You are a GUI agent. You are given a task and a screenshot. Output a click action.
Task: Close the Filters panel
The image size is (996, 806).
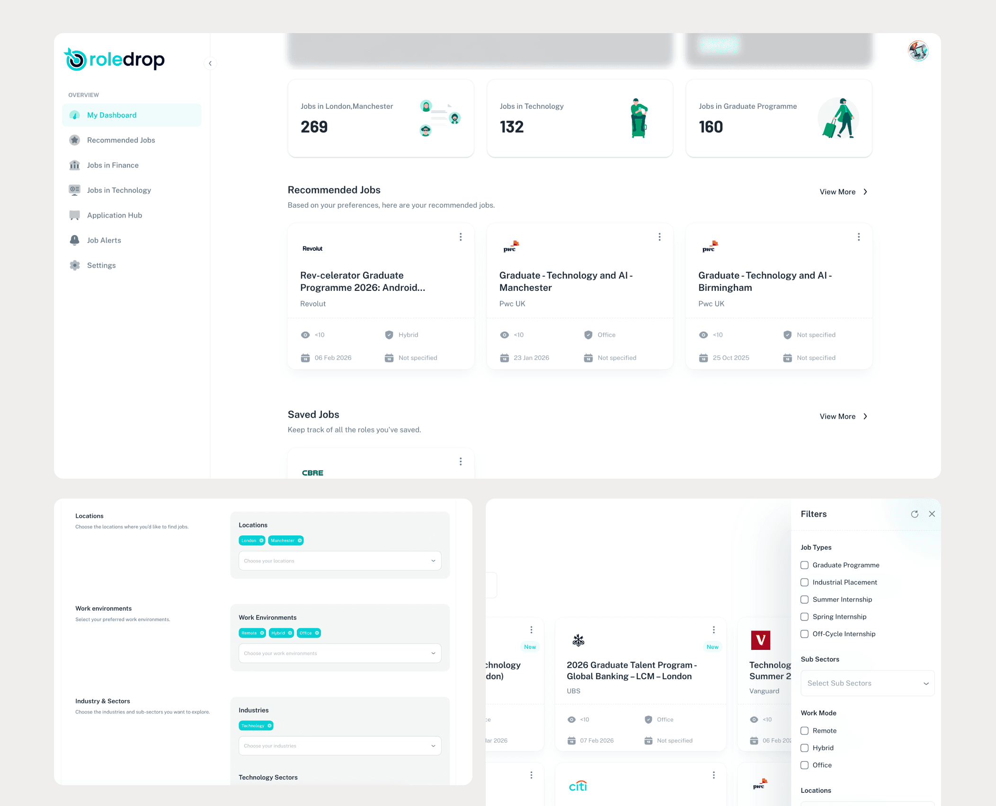pyautogui.click(x=932, y=514)
